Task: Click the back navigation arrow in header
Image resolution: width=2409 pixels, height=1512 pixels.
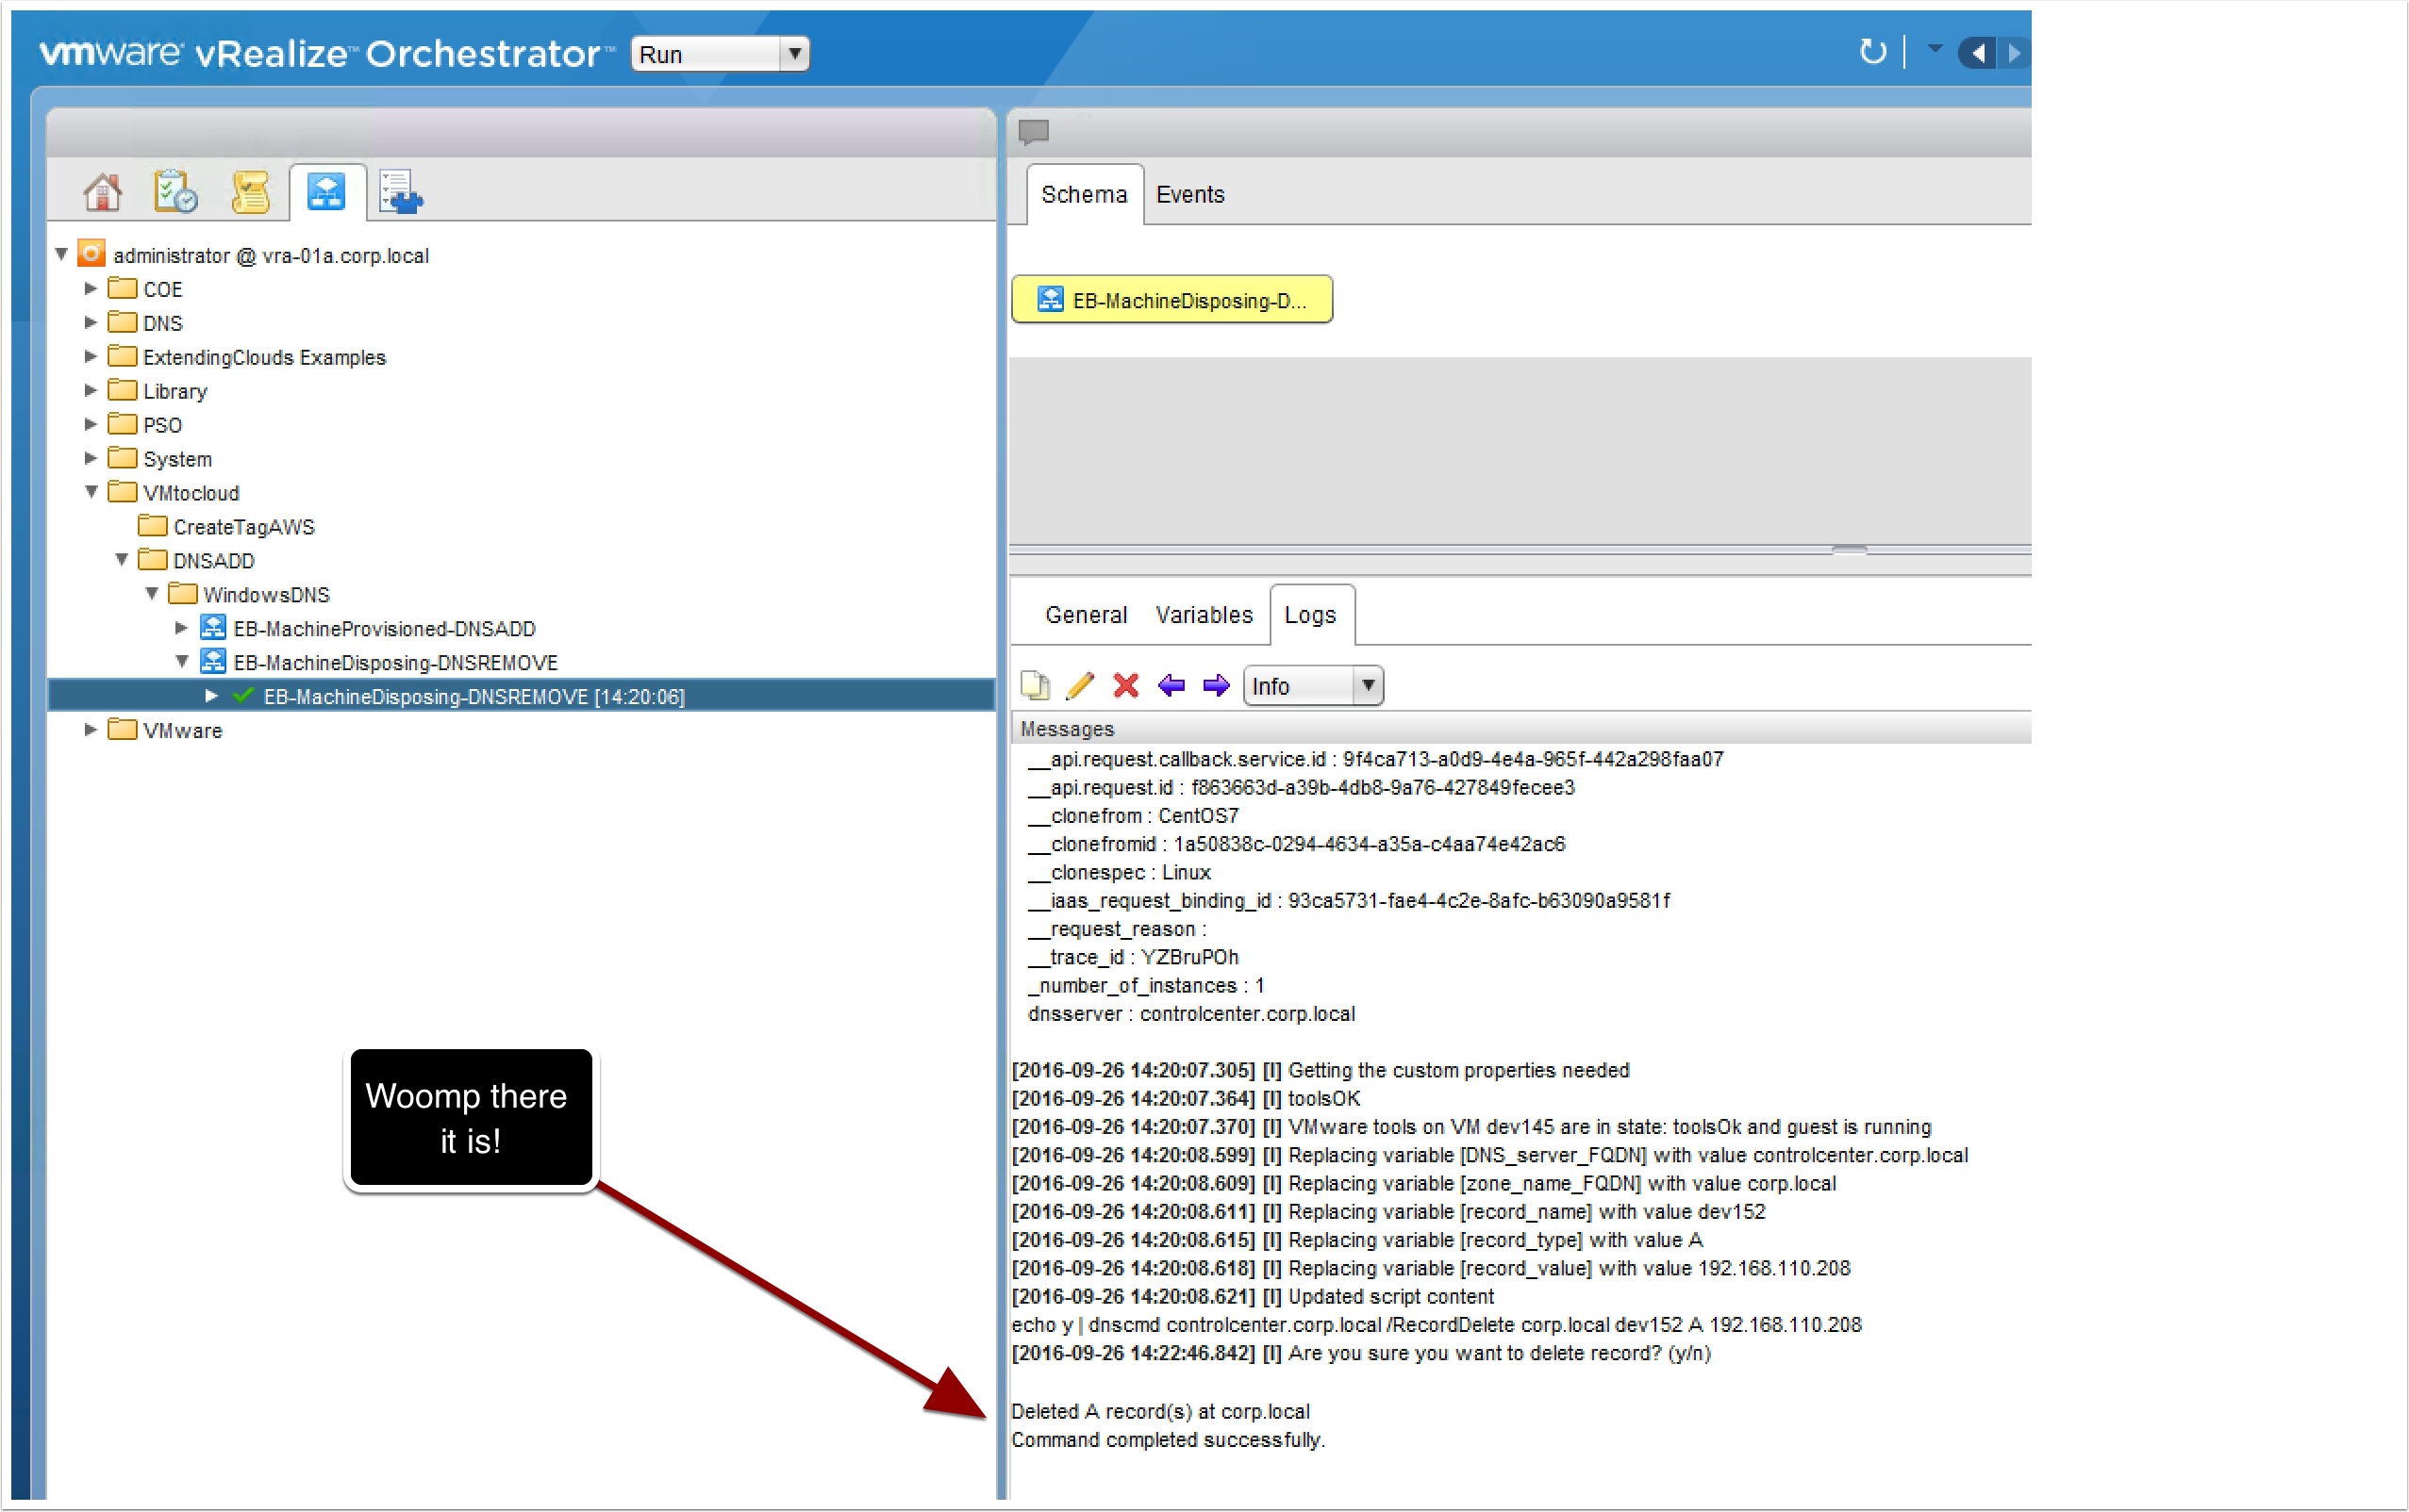Action: (1977, 52)
